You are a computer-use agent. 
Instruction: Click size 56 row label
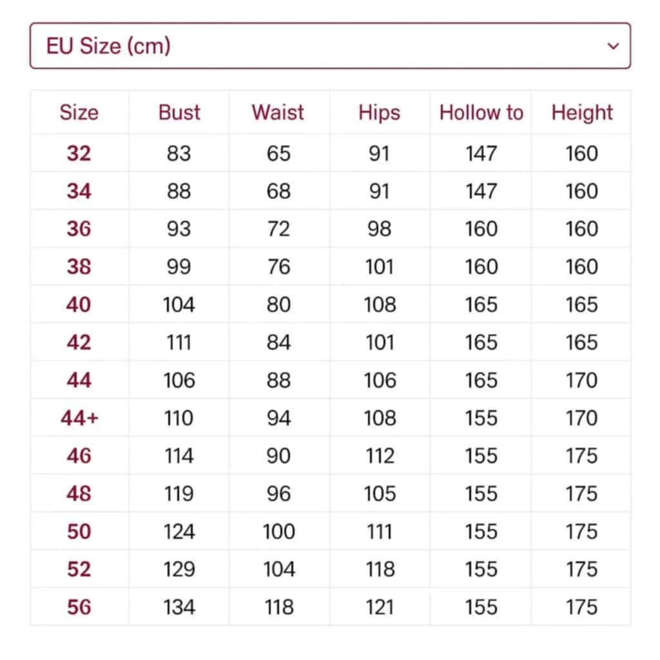(79, 607)
